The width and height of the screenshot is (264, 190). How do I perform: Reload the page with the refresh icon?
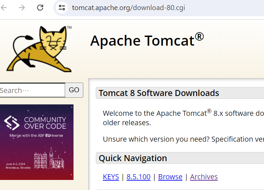40,8
